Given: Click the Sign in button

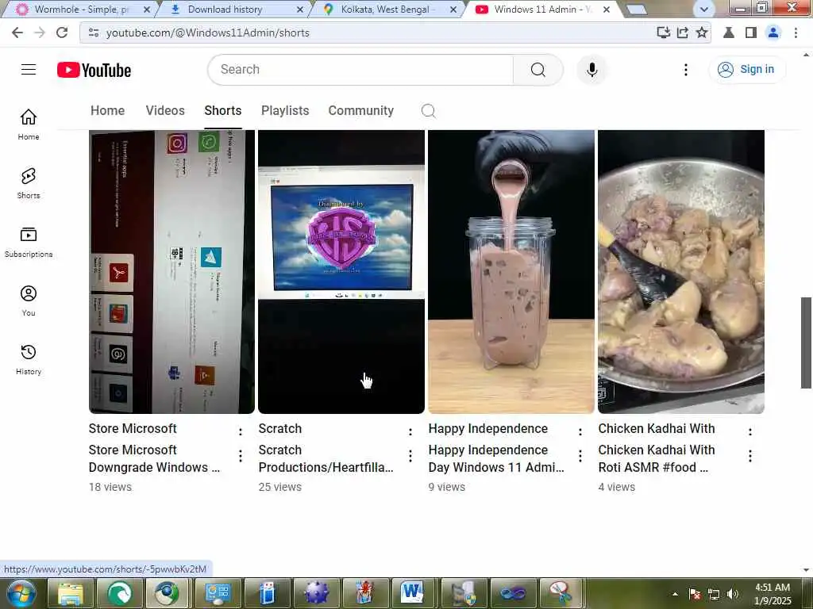Looking at the screenshot, I should pyautogui.click(x=746, y=70).
